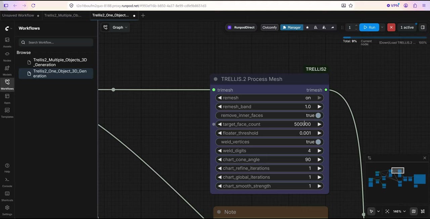The width and height of the screenshot is (430, 219).
Task: Increase target_face_count value arrow
Action: coord(319,124)
